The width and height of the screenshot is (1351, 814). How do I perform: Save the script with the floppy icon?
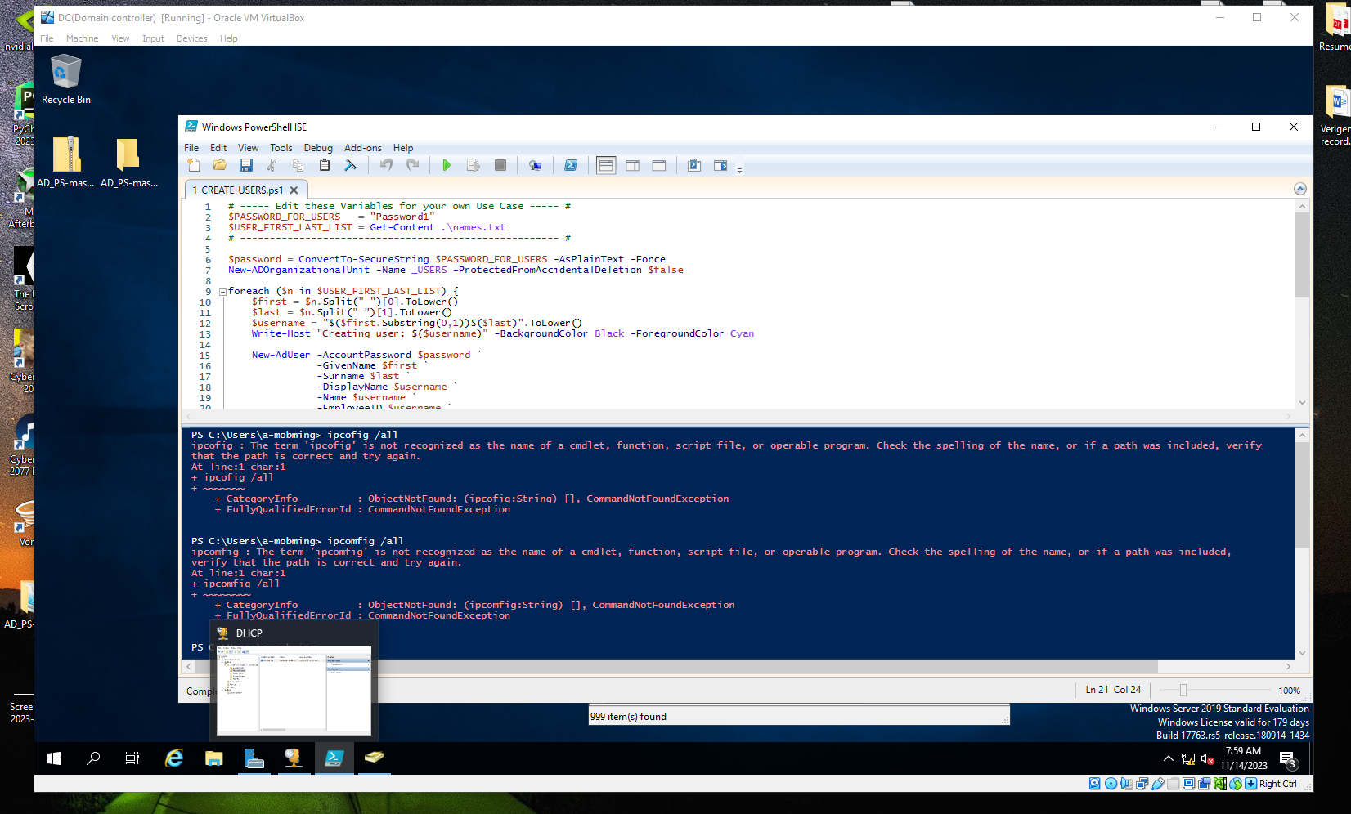[246, 165]
